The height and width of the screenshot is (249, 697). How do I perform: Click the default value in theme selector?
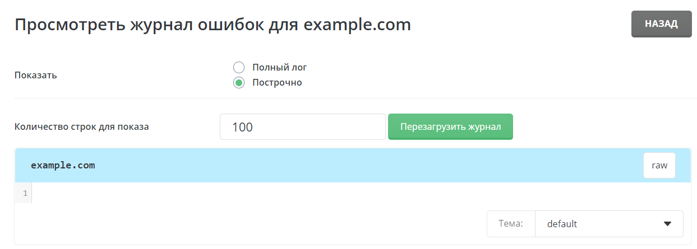tap(562, 224)
